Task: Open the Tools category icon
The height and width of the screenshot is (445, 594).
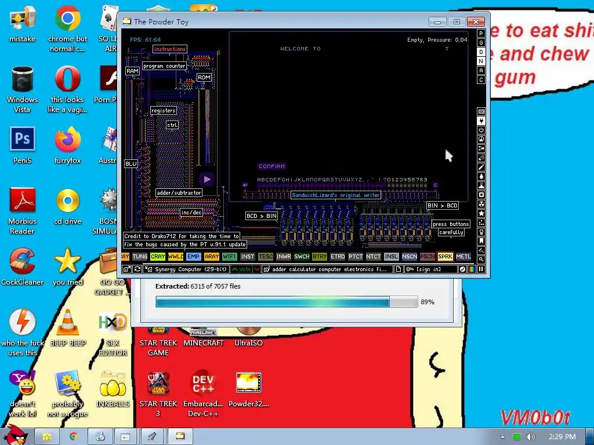Action: tap(481, 232)
